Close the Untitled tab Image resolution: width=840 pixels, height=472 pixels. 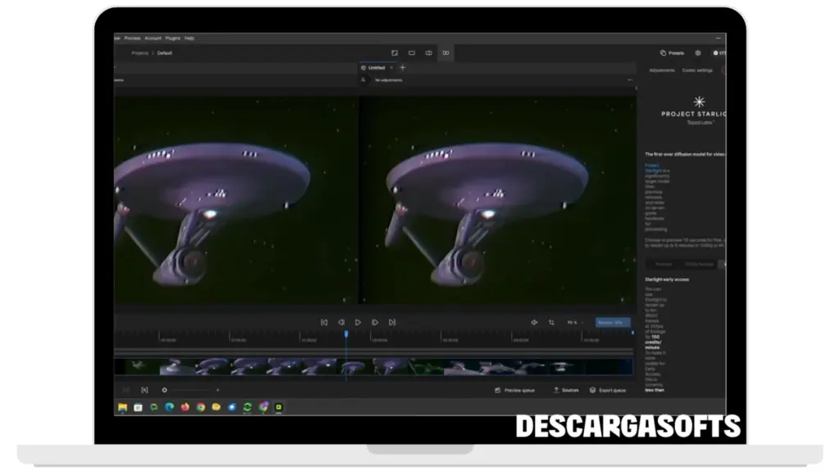391,68
